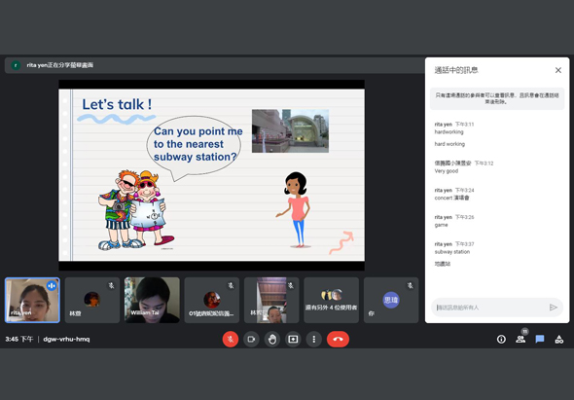Open the meeting details info icon
Viewport: 574px width, 400px height.
tap(501, 340)
